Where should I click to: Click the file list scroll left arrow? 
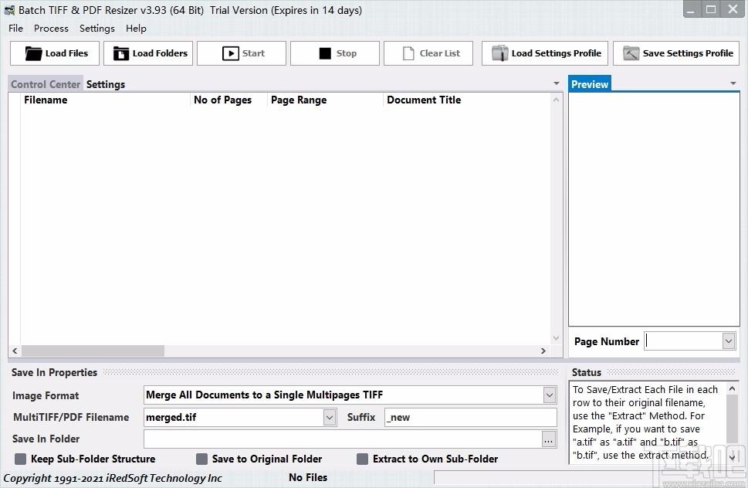point(15,351)
